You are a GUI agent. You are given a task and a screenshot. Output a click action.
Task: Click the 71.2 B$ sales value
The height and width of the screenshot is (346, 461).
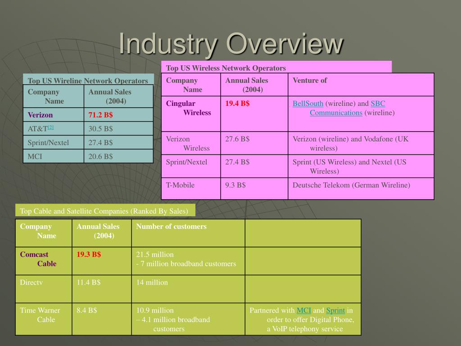(100, 115)
